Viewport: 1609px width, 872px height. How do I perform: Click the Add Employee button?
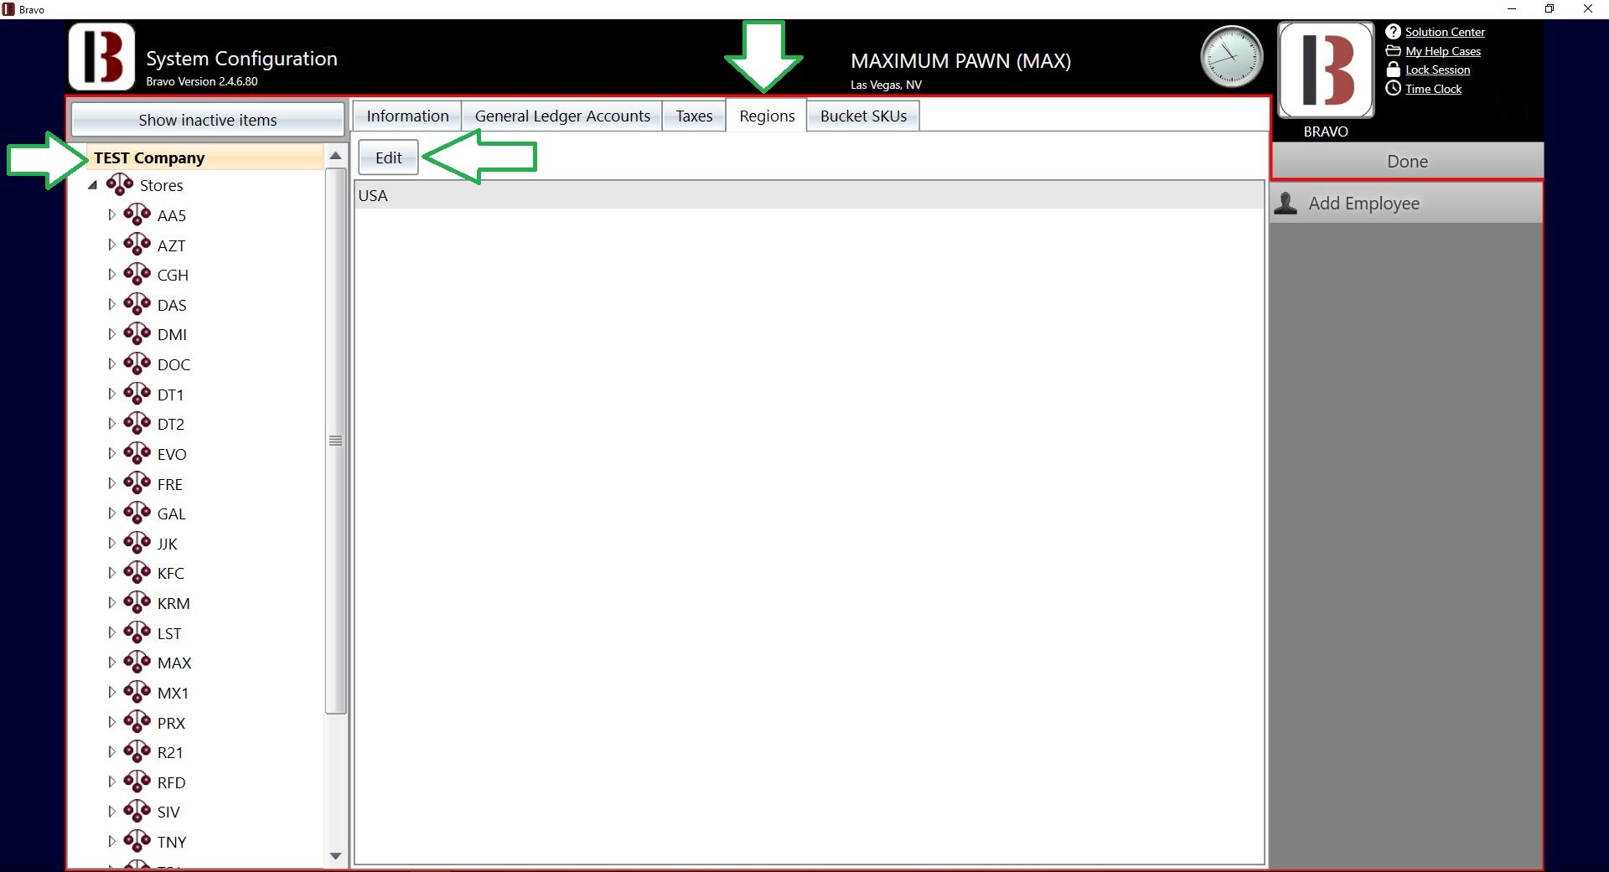coord(1406,204)
